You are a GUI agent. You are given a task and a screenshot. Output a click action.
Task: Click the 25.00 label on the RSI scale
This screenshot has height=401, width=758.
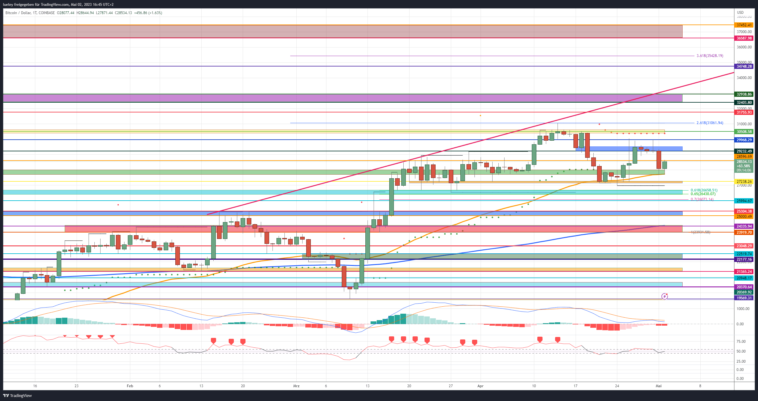pos(741,361)
